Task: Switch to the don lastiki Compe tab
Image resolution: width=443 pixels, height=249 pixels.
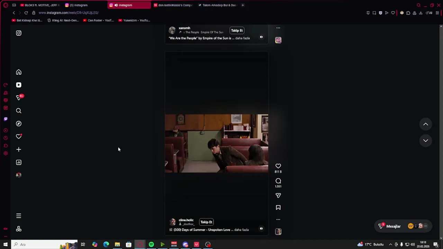Action: pyautogui.click(x=173, y=5)
